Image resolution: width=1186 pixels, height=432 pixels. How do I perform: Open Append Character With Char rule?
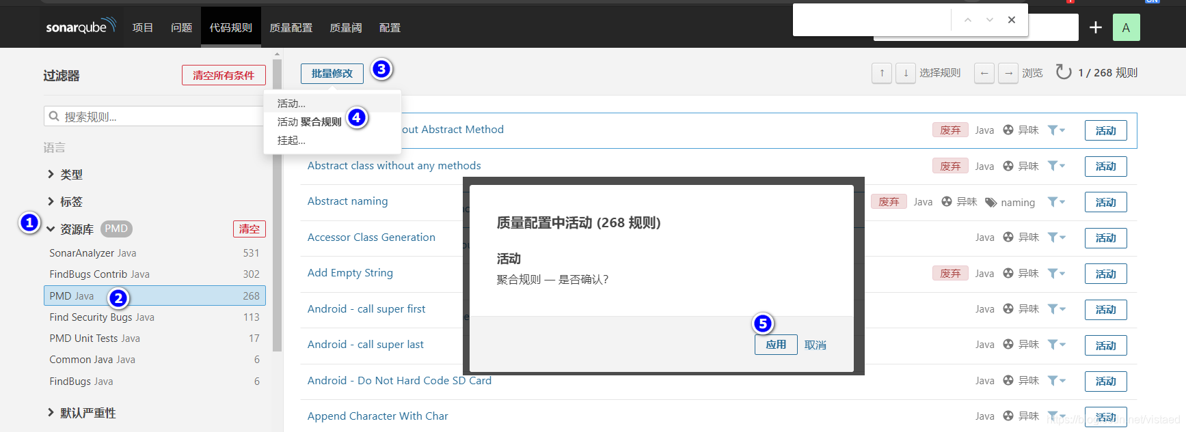tap(378, 416)
